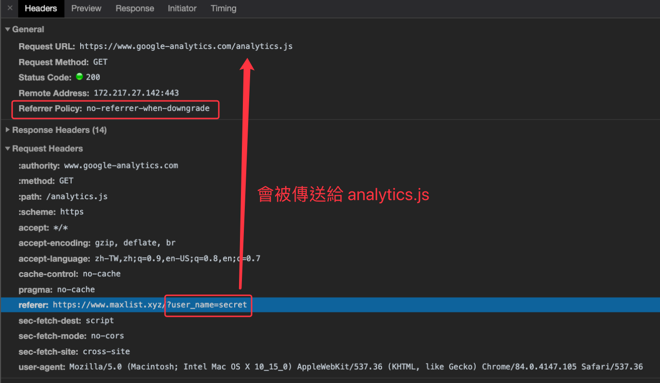Viewport: 660px width, 383px height.
Task: Close the request details panel
Action: point(10,8)
